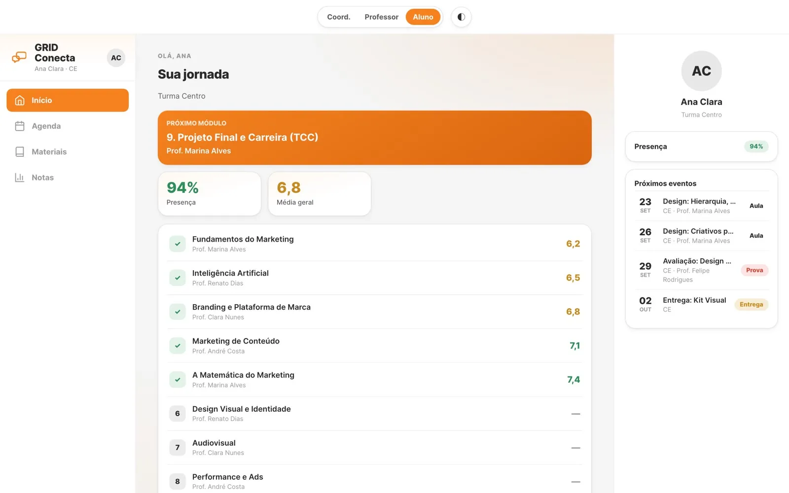Open the 02 OUT Entrega: Kit Visual event
Screen dimensions: 789x493
coord(701,304)
